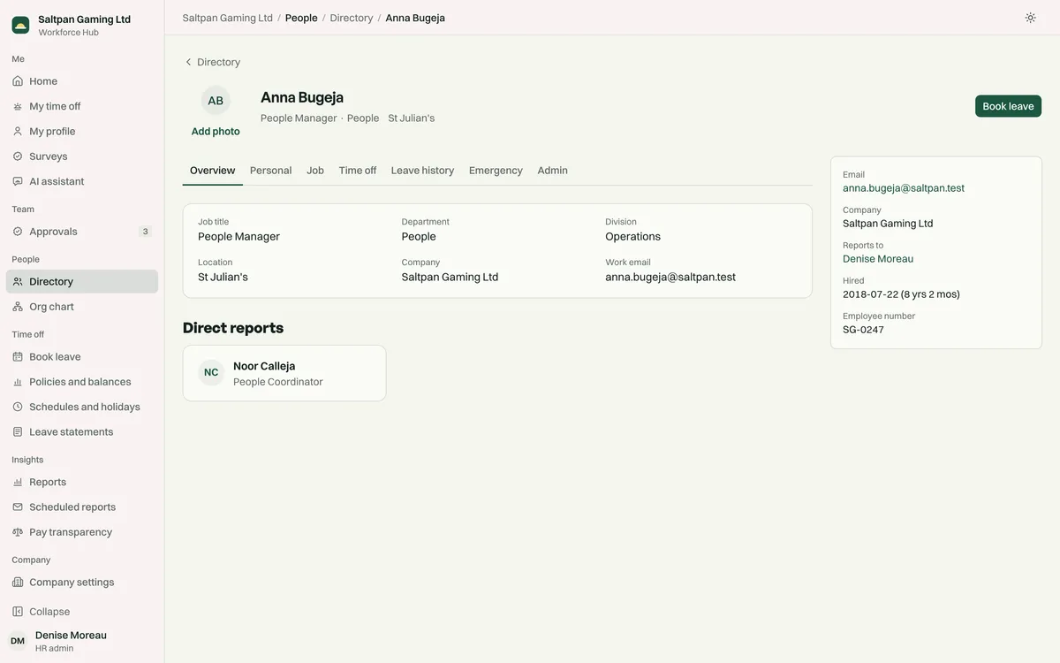
Task: Open the Denise Moreau reports-to link
Action: point(878,259)
